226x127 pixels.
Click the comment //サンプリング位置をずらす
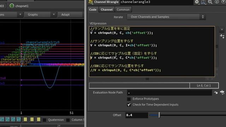(x=112, y=41)
